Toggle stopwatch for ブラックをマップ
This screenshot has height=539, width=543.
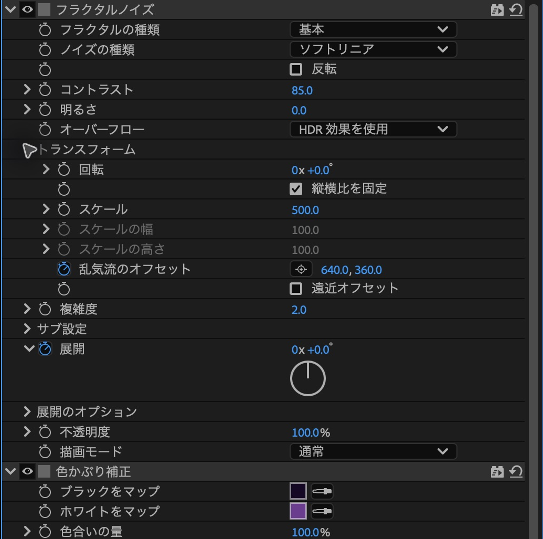(45, 492)
